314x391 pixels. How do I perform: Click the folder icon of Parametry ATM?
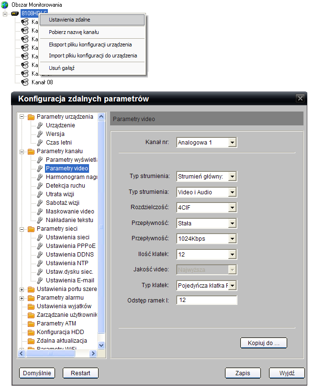pos(31,324)
